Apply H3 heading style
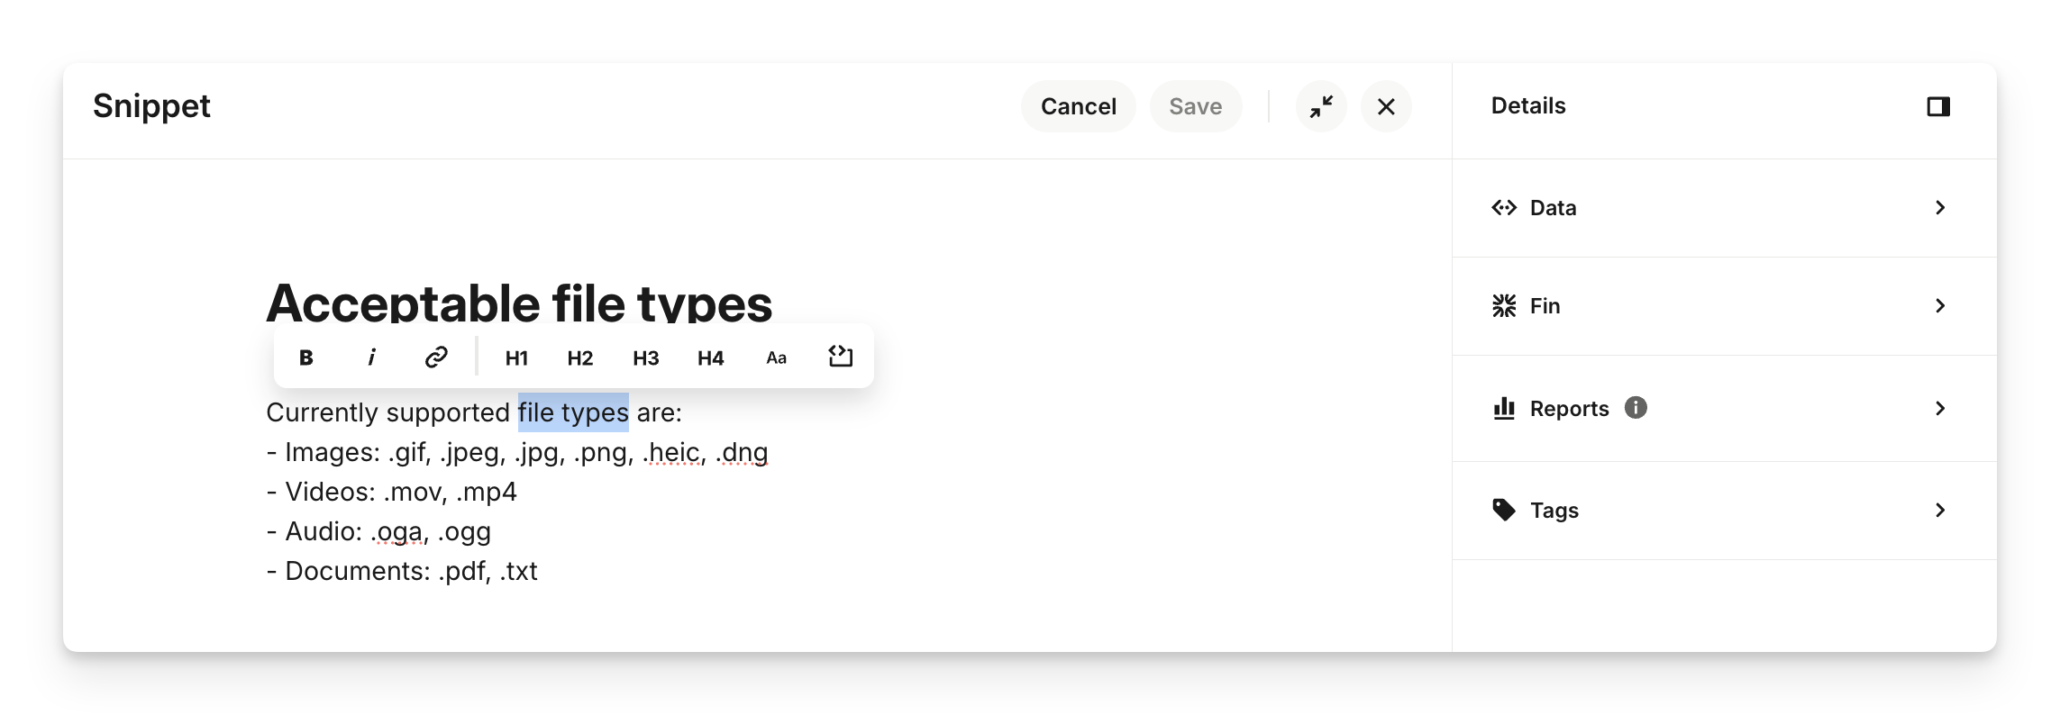2060x715 pixels. [x=645, y=358]
